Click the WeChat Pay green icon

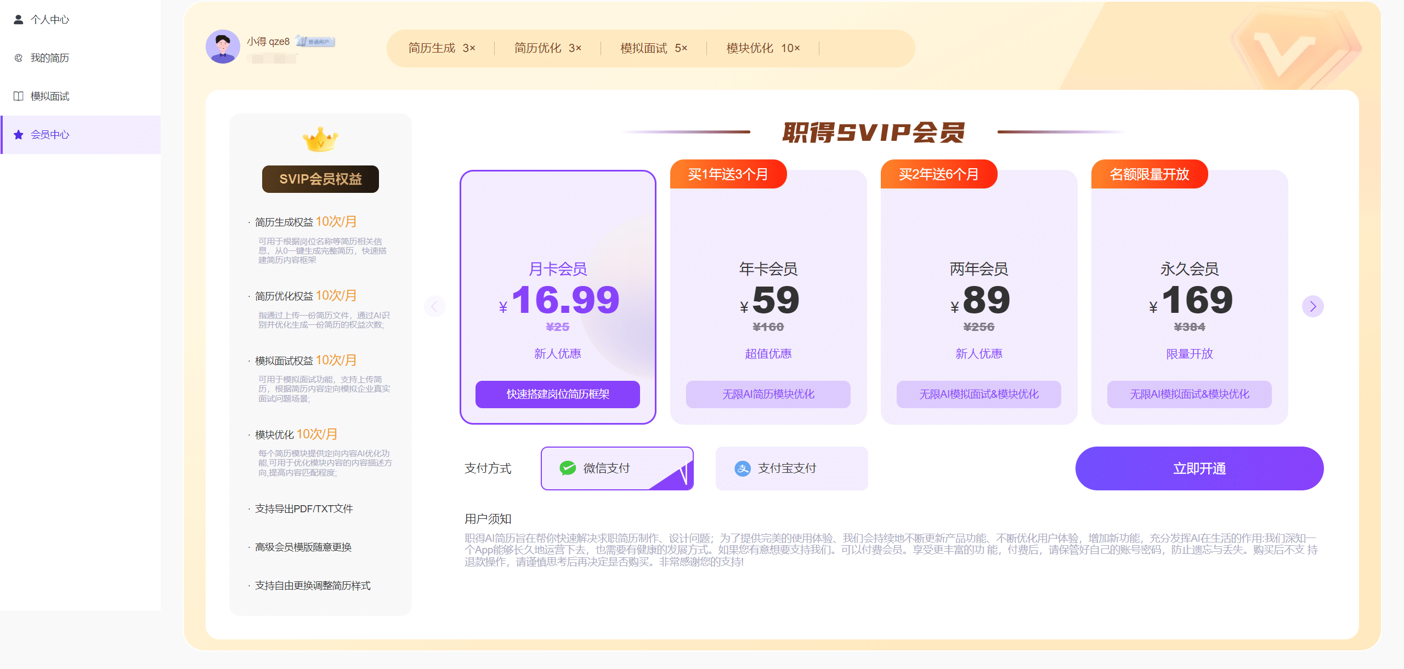(x=566, y=468)
